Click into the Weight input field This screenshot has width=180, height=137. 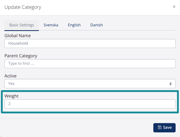pos(90,104)
